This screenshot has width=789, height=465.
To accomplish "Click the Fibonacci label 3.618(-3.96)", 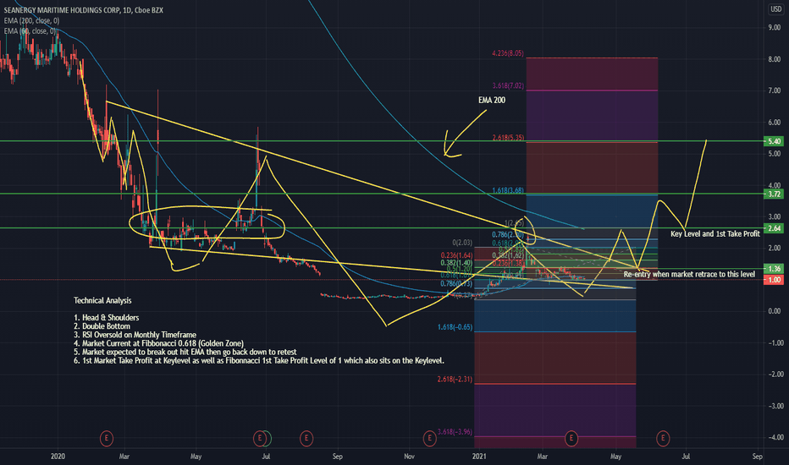I will point(455,432).
